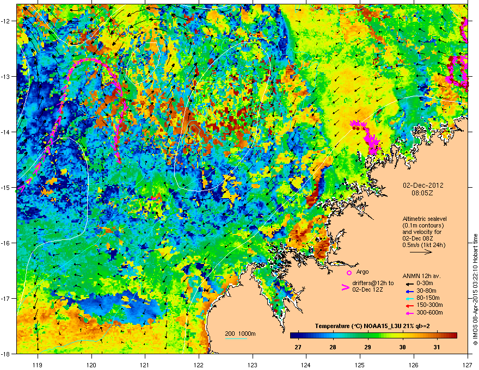This screenshot has width=479, height=370.
Task: Click the '80-150m' depth label
Action: (x=428, y=298)
